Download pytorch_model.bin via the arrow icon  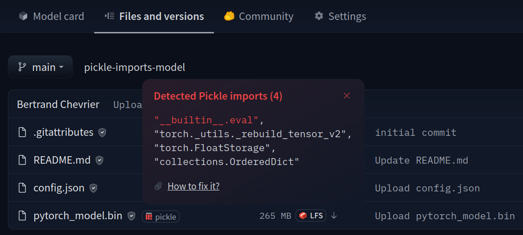334,216
